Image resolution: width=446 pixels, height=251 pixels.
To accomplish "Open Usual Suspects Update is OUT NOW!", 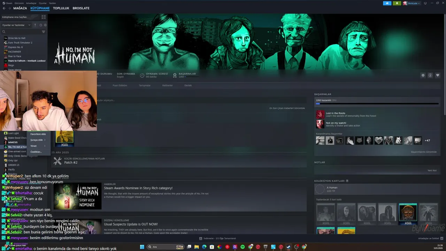I will (x=131, y=224).
